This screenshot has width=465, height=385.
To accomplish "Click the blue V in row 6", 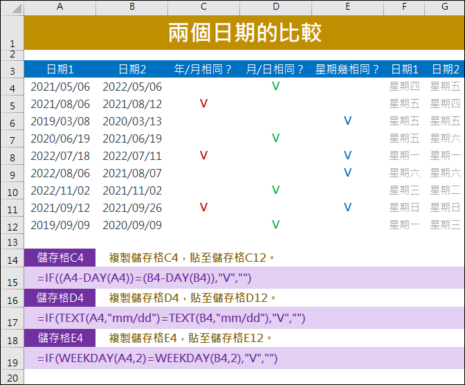I will pos(347,120).
